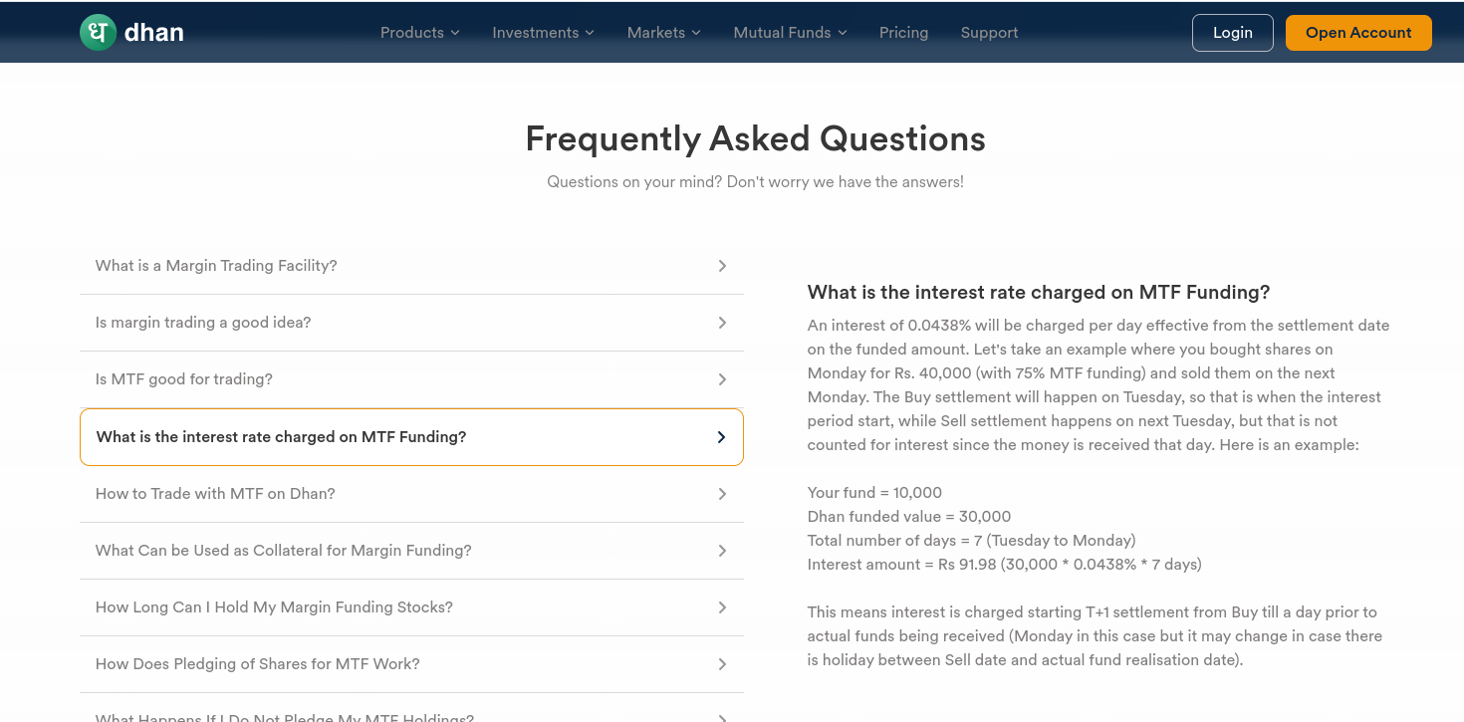
Task: Click arrow next to 'How Long Can I Hold' question
Action: (x=722, y=607)
